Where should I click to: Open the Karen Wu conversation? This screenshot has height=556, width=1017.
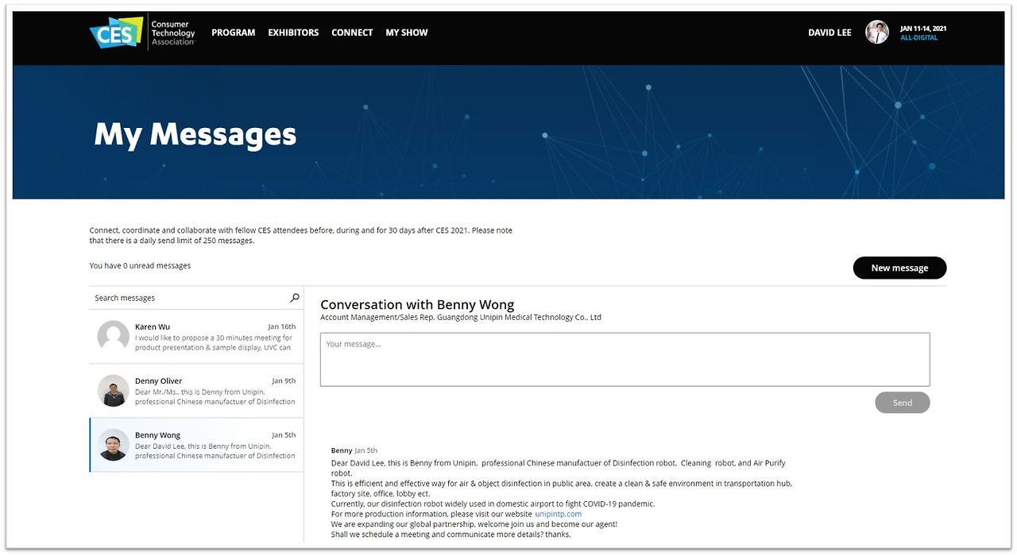click(196, 337)
